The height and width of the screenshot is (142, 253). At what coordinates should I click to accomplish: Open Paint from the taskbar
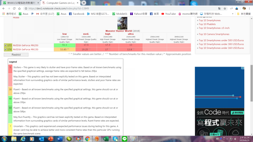tap(134, 139)
